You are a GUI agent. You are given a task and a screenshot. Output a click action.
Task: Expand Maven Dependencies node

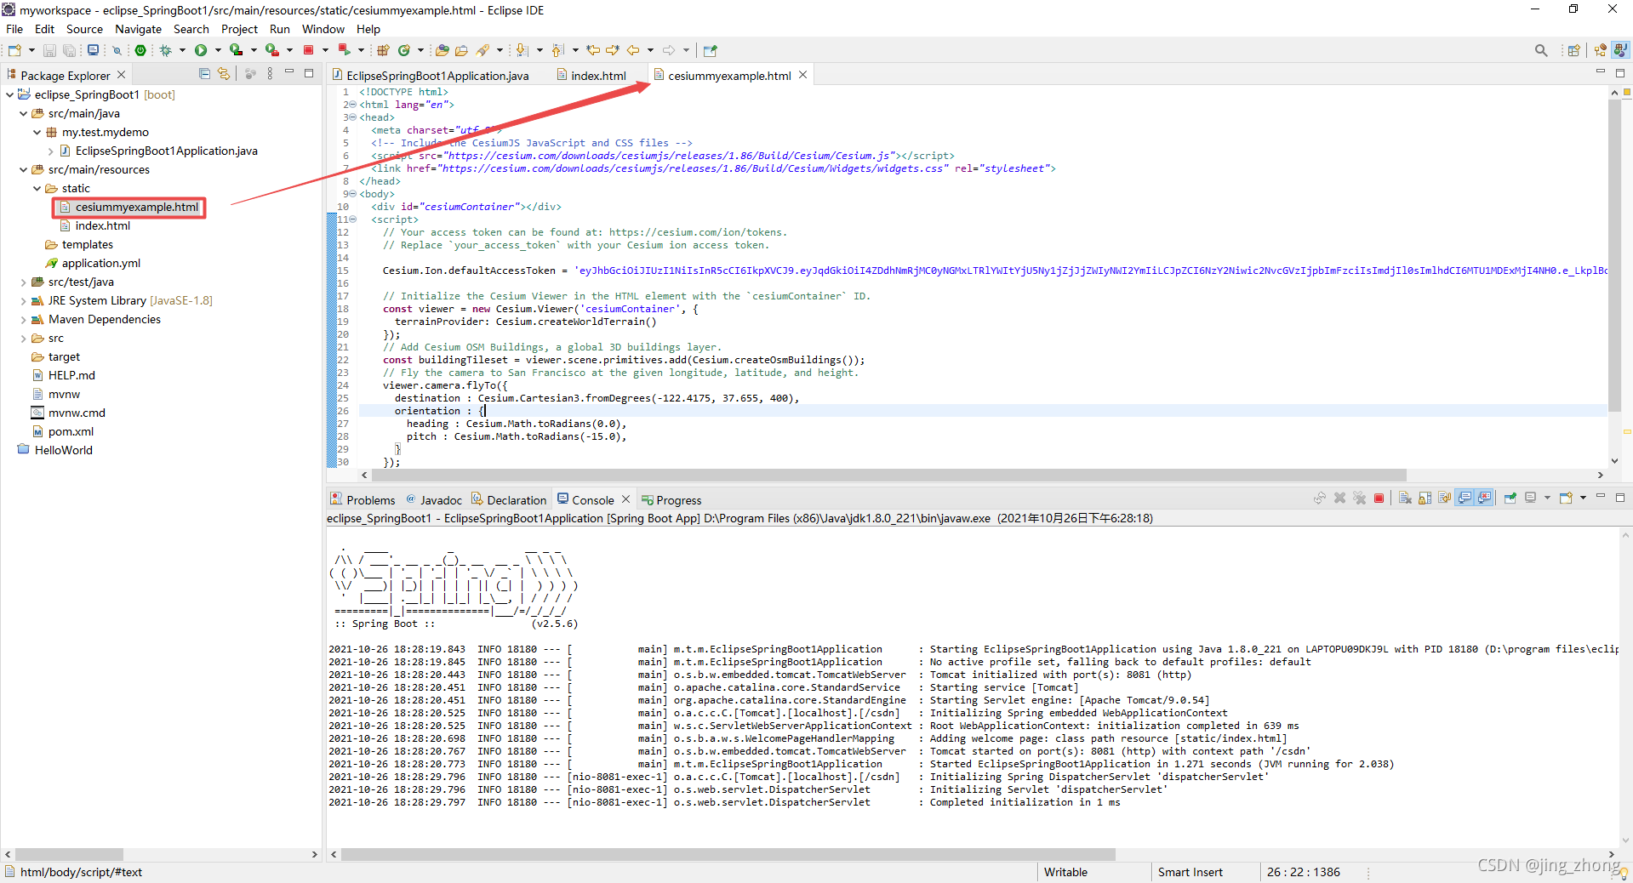[x=23, y=319]
